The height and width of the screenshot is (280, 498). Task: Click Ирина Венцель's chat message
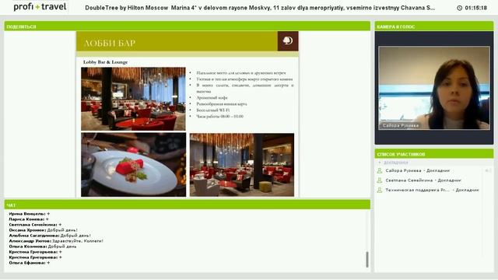click(x=30, y=214)
